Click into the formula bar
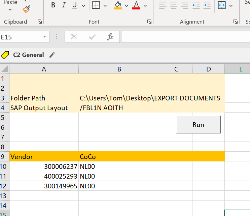 click(185, 37)
